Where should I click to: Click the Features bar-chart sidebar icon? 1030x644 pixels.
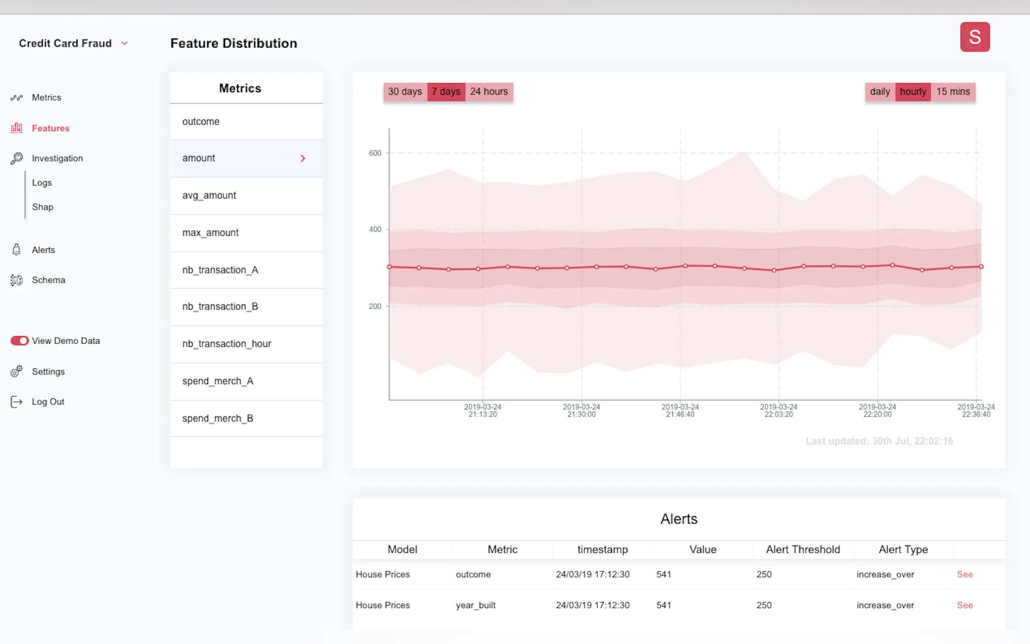coord(17,128)
